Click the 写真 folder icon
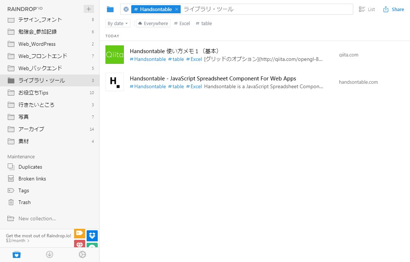 pos(11,117)
